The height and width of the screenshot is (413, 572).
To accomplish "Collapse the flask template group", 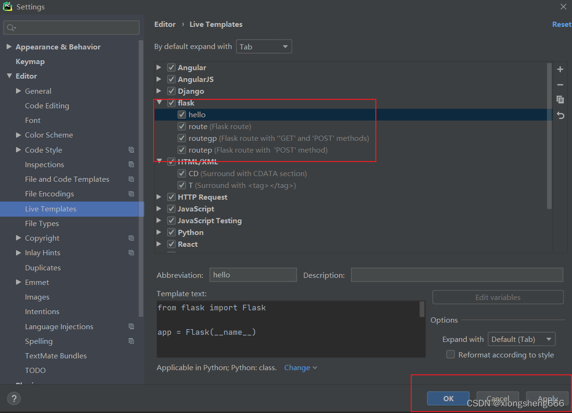I will 159,103.
